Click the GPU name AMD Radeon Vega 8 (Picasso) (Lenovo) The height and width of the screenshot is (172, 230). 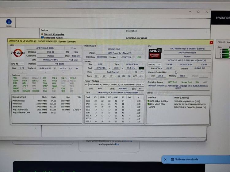(187, 49)
